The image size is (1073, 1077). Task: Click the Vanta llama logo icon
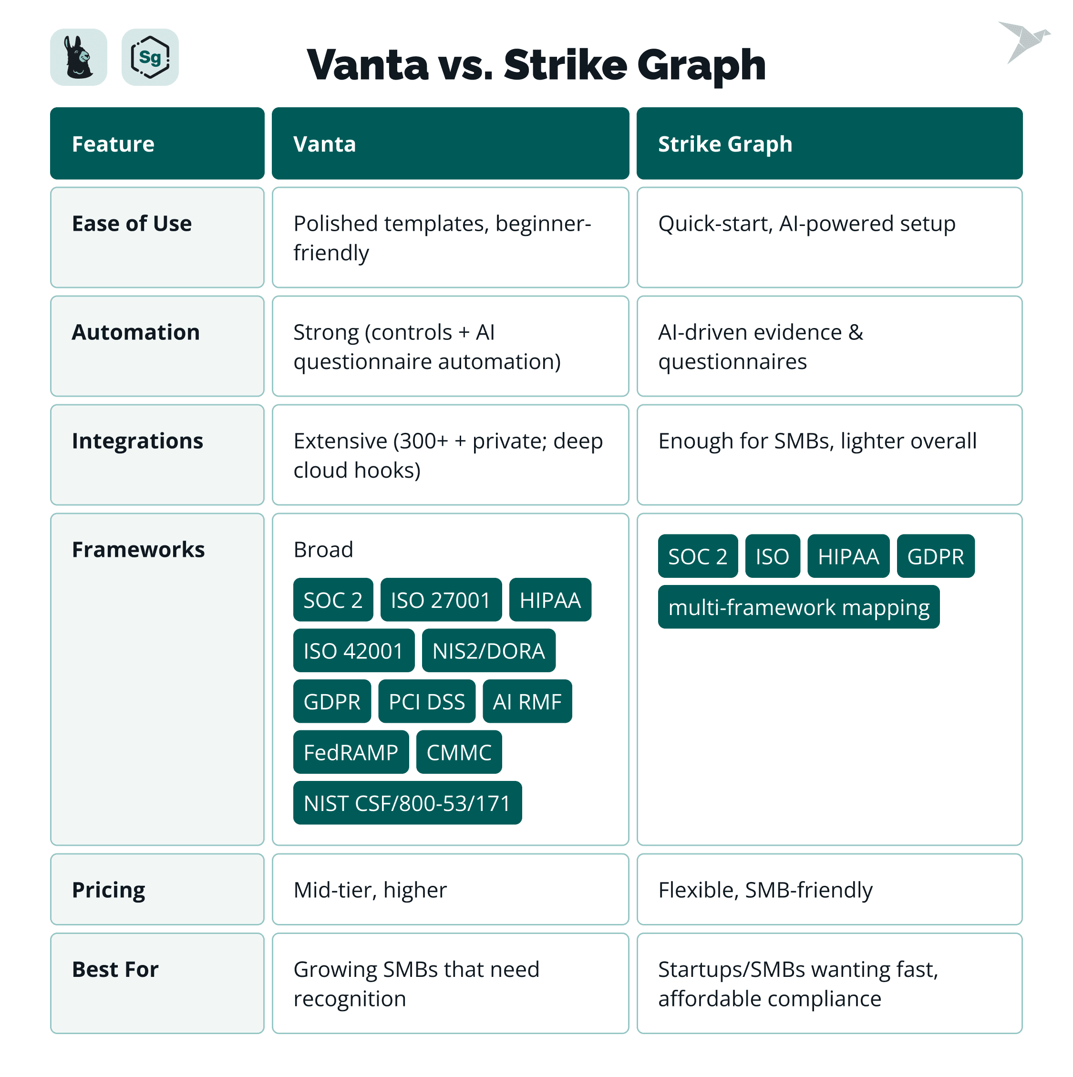click(79, 57)
